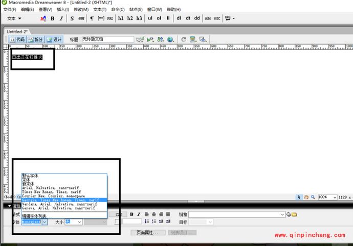Select the Untitled-2 document tab
This screenshot has height=246, width=353.
(x=17, y=31)
